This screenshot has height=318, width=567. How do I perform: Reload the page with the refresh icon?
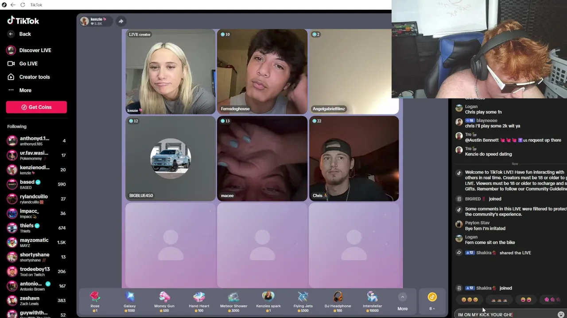(x=23, y=5)
